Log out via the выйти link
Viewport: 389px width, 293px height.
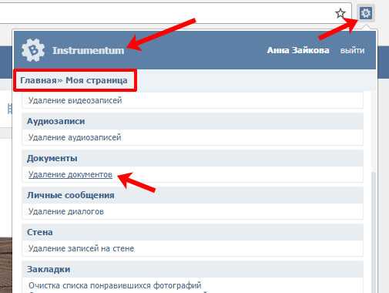(x=352, y=50)
